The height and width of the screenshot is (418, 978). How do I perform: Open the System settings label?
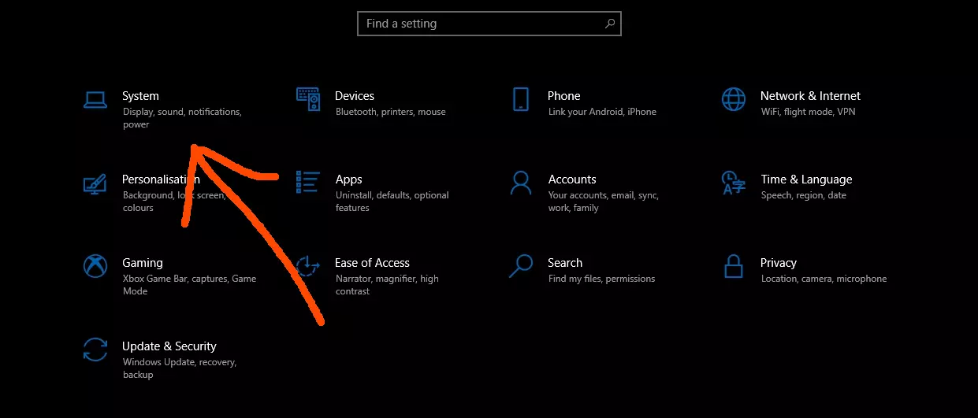tap(140, 96)
